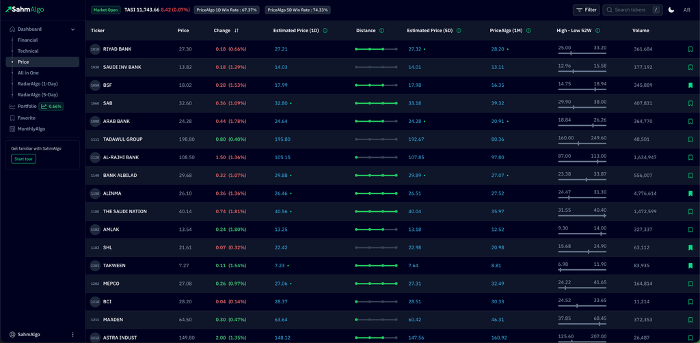Toggle dark mode with the moon icon
Image resolution: width=700 pixels, height=343 pixels.
671,10
